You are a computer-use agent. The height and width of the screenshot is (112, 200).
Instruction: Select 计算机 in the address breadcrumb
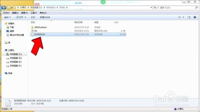[23, 7]
